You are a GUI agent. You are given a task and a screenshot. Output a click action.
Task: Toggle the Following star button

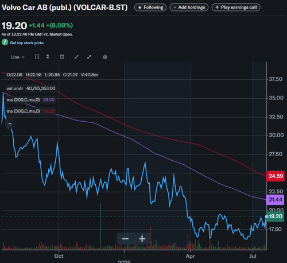(150, 7)
